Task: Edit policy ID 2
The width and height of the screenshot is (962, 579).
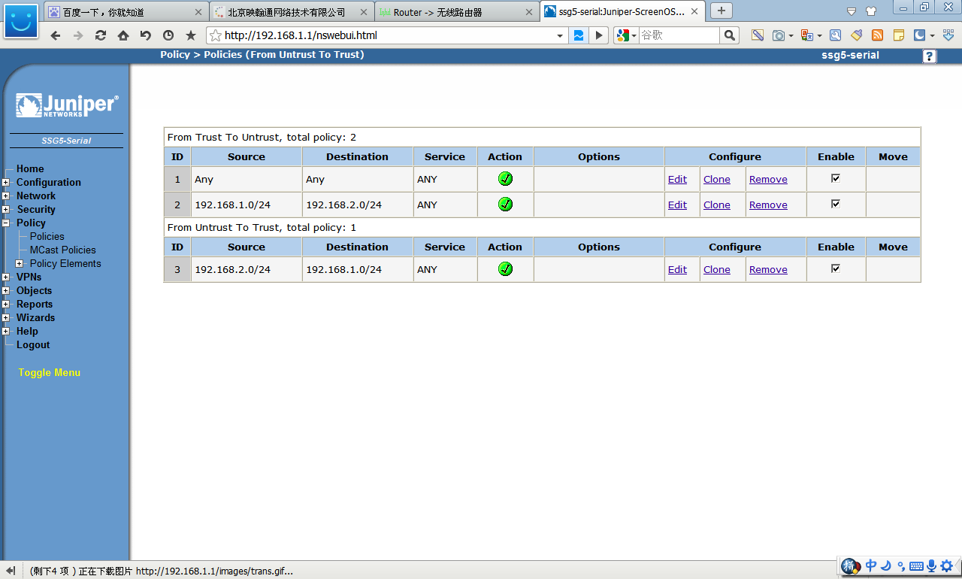Action: coord(677,205)
